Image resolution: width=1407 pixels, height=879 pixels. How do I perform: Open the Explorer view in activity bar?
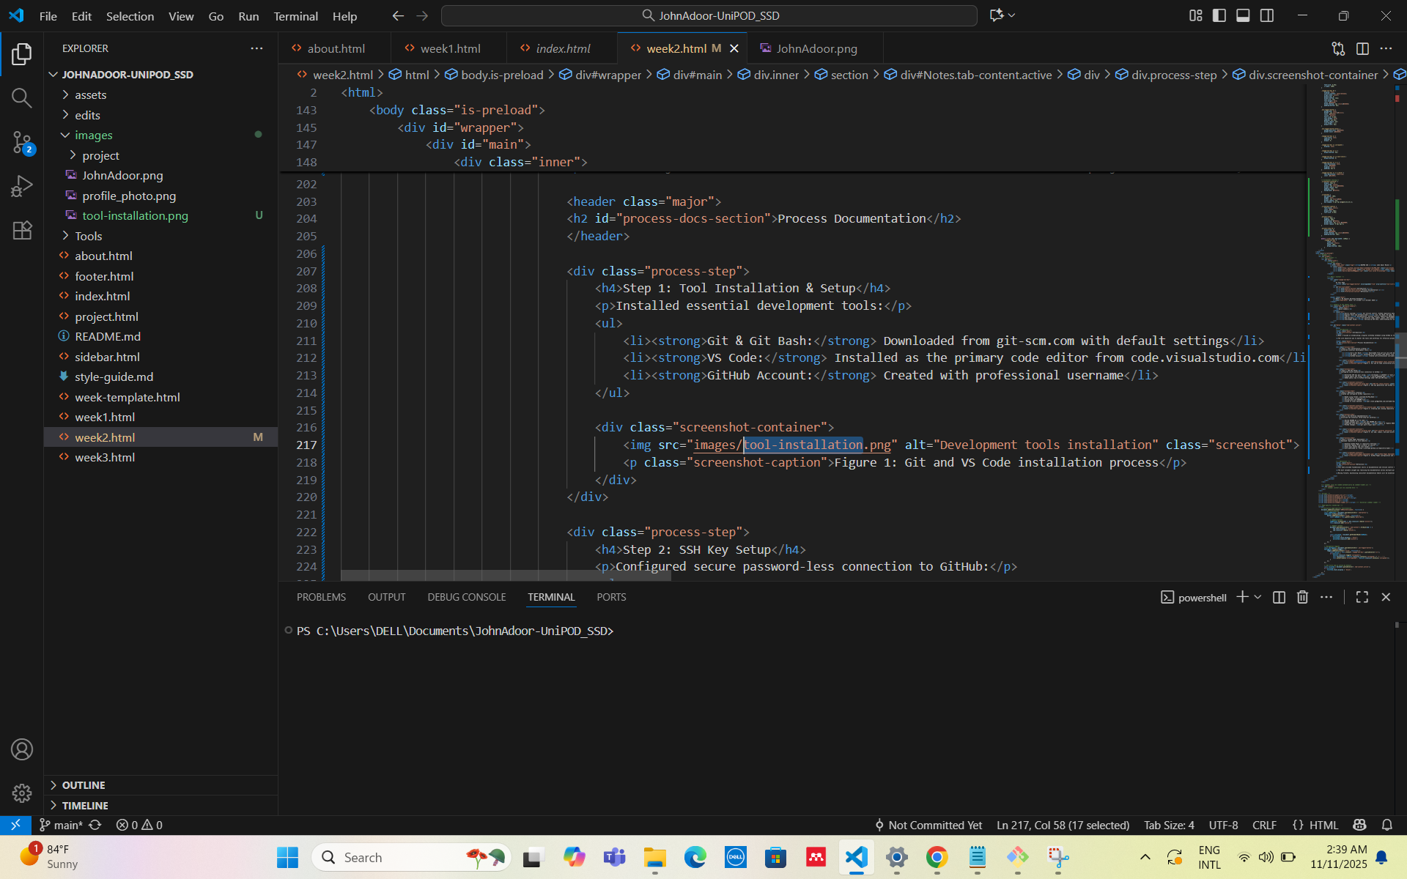(22, 54)
